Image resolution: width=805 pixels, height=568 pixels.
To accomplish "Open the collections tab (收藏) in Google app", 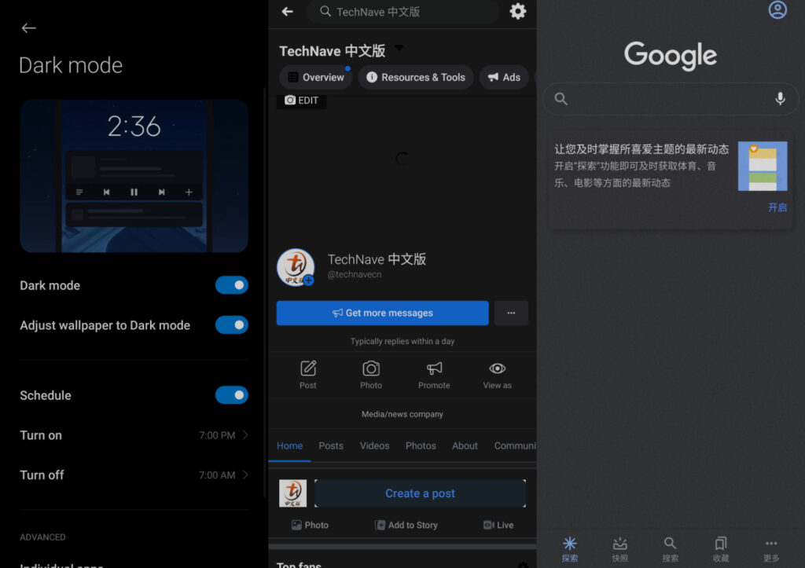I will click(x=720, y=549).
